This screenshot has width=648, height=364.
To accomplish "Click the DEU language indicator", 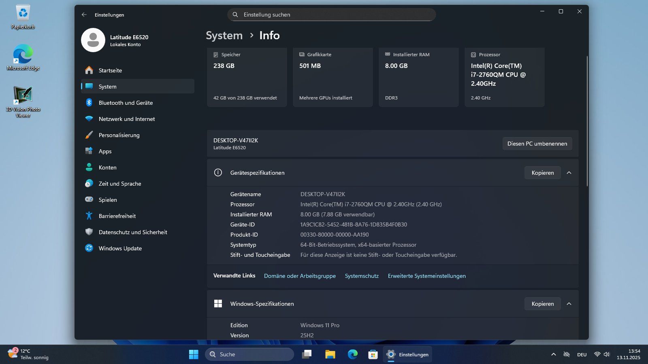I will [x=582, y=355].
